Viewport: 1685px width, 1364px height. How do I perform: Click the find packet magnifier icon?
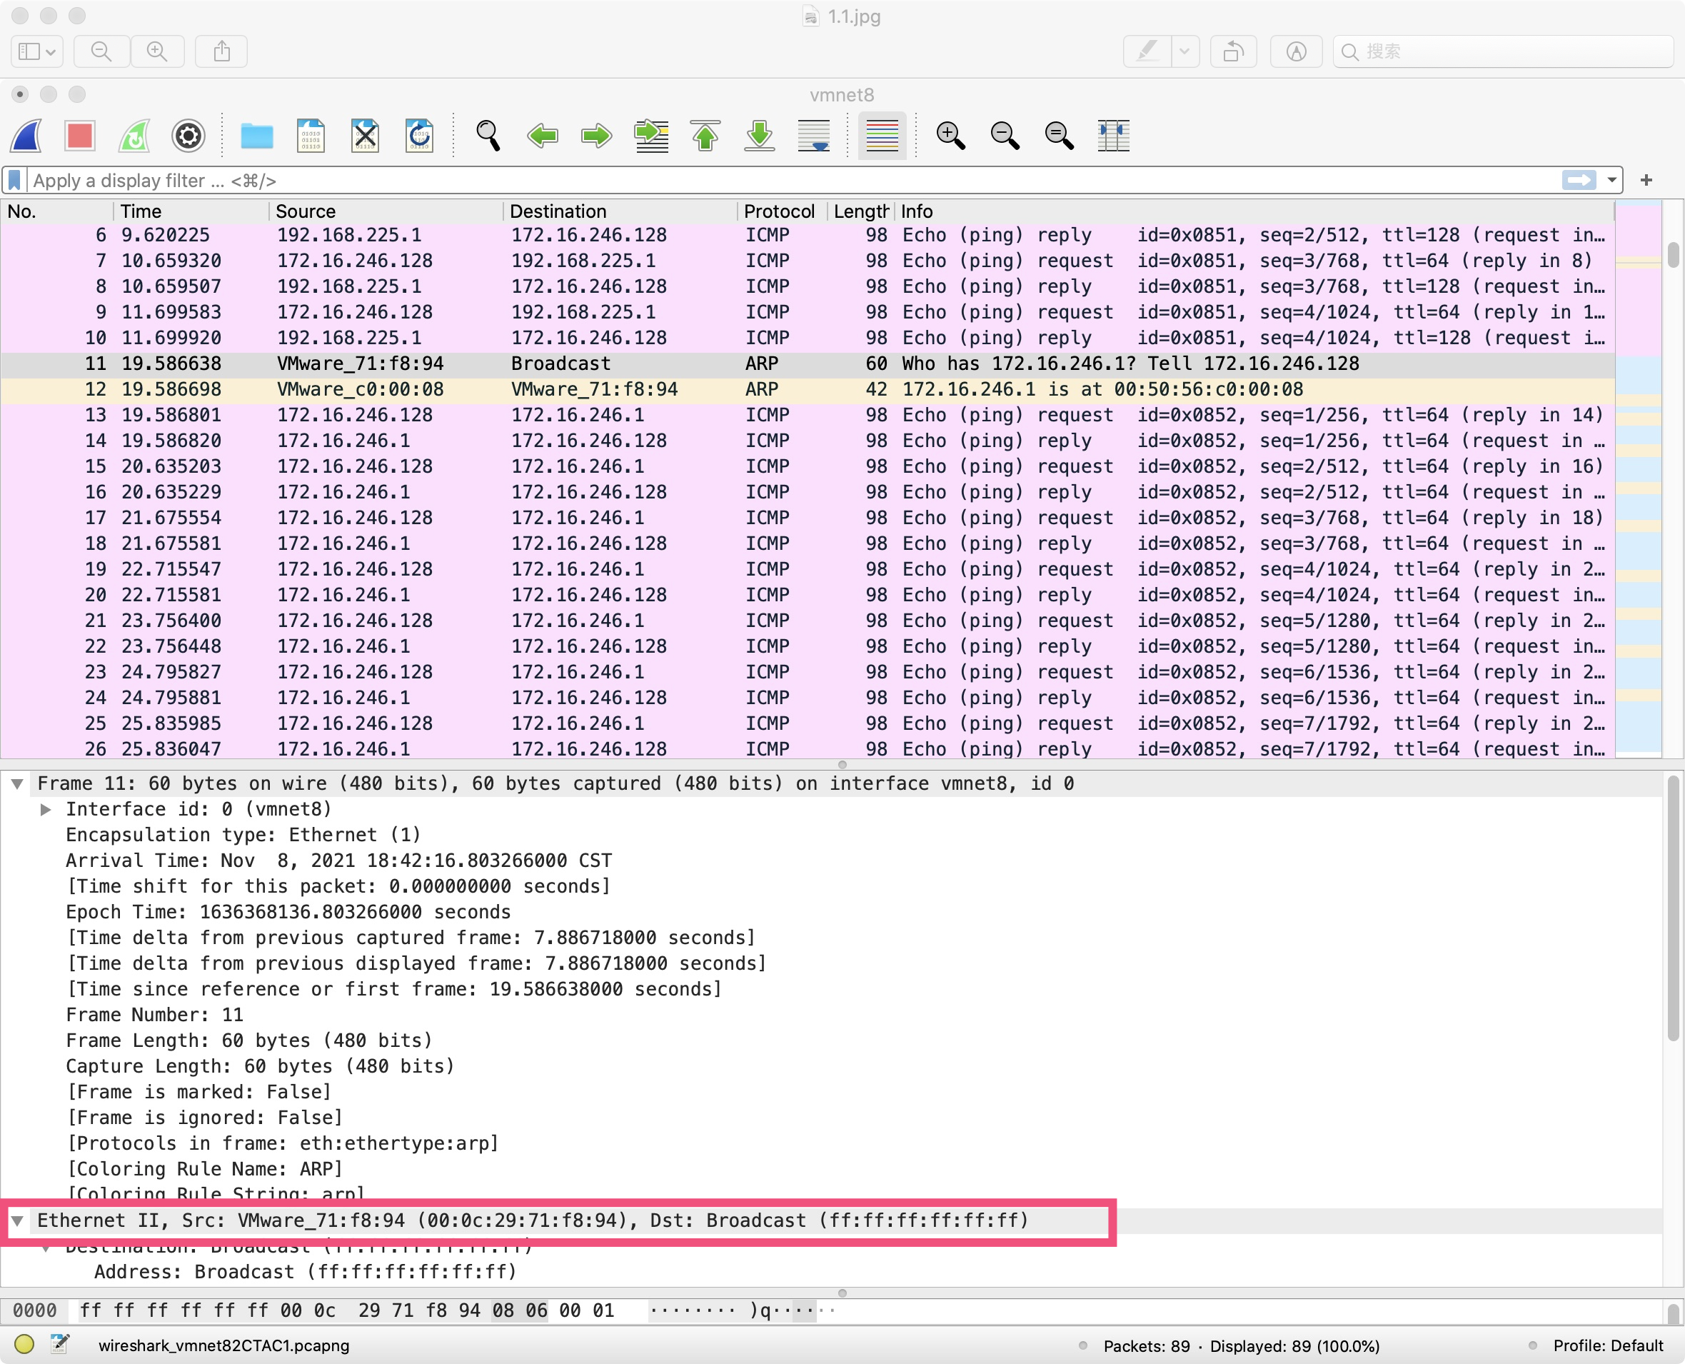click(x=488, y=136)
